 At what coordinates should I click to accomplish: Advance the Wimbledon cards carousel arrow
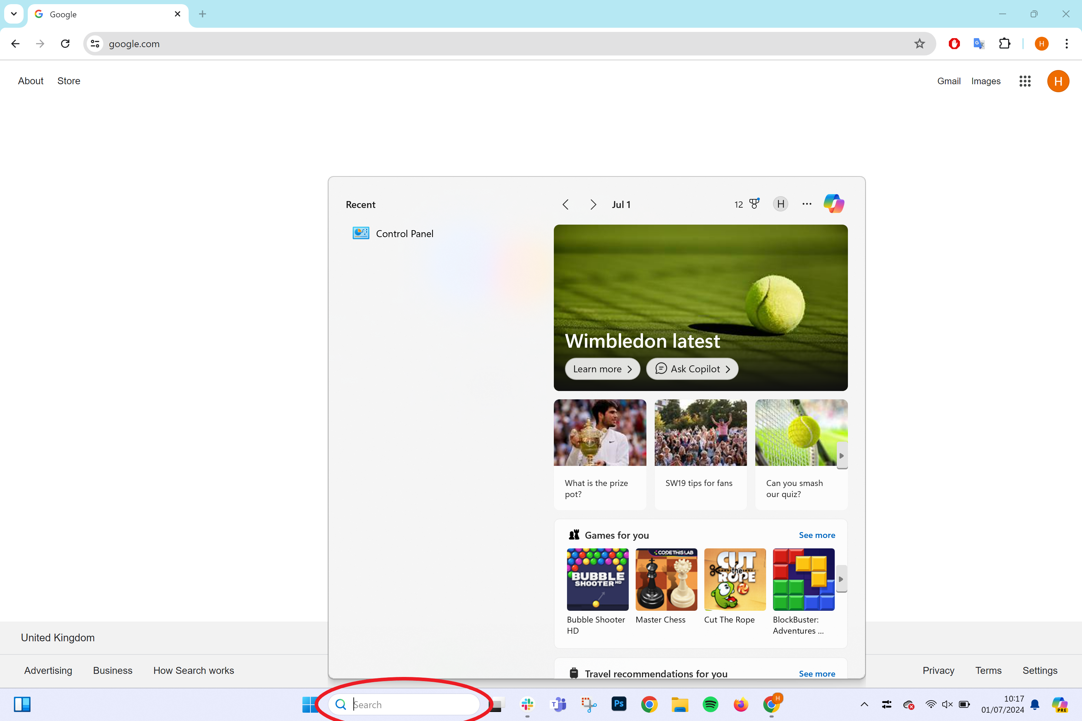tap(841, 456)
